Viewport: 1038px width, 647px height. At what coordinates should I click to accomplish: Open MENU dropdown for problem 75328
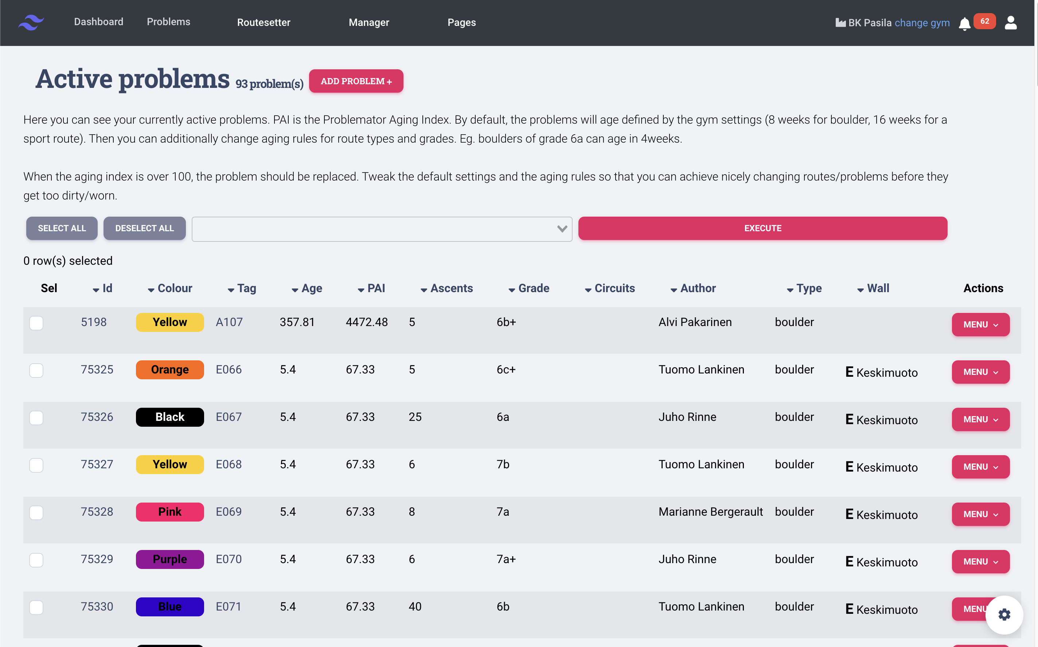(x=980, y=514)
